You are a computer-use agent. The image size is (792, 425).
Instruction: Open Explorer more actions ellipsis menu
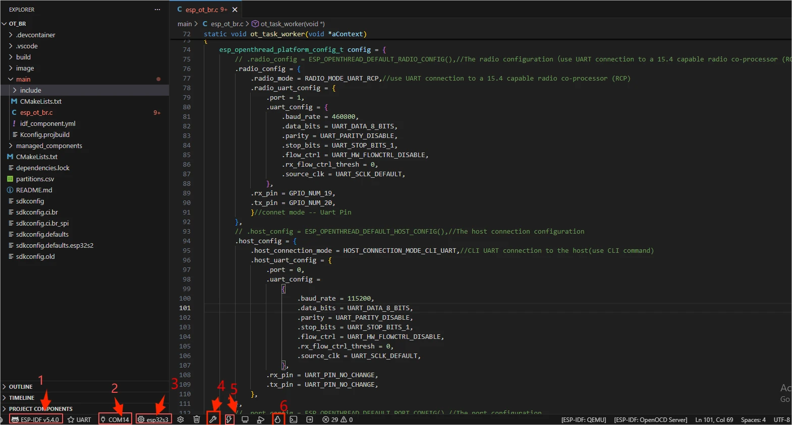click(x=157, y=10)
